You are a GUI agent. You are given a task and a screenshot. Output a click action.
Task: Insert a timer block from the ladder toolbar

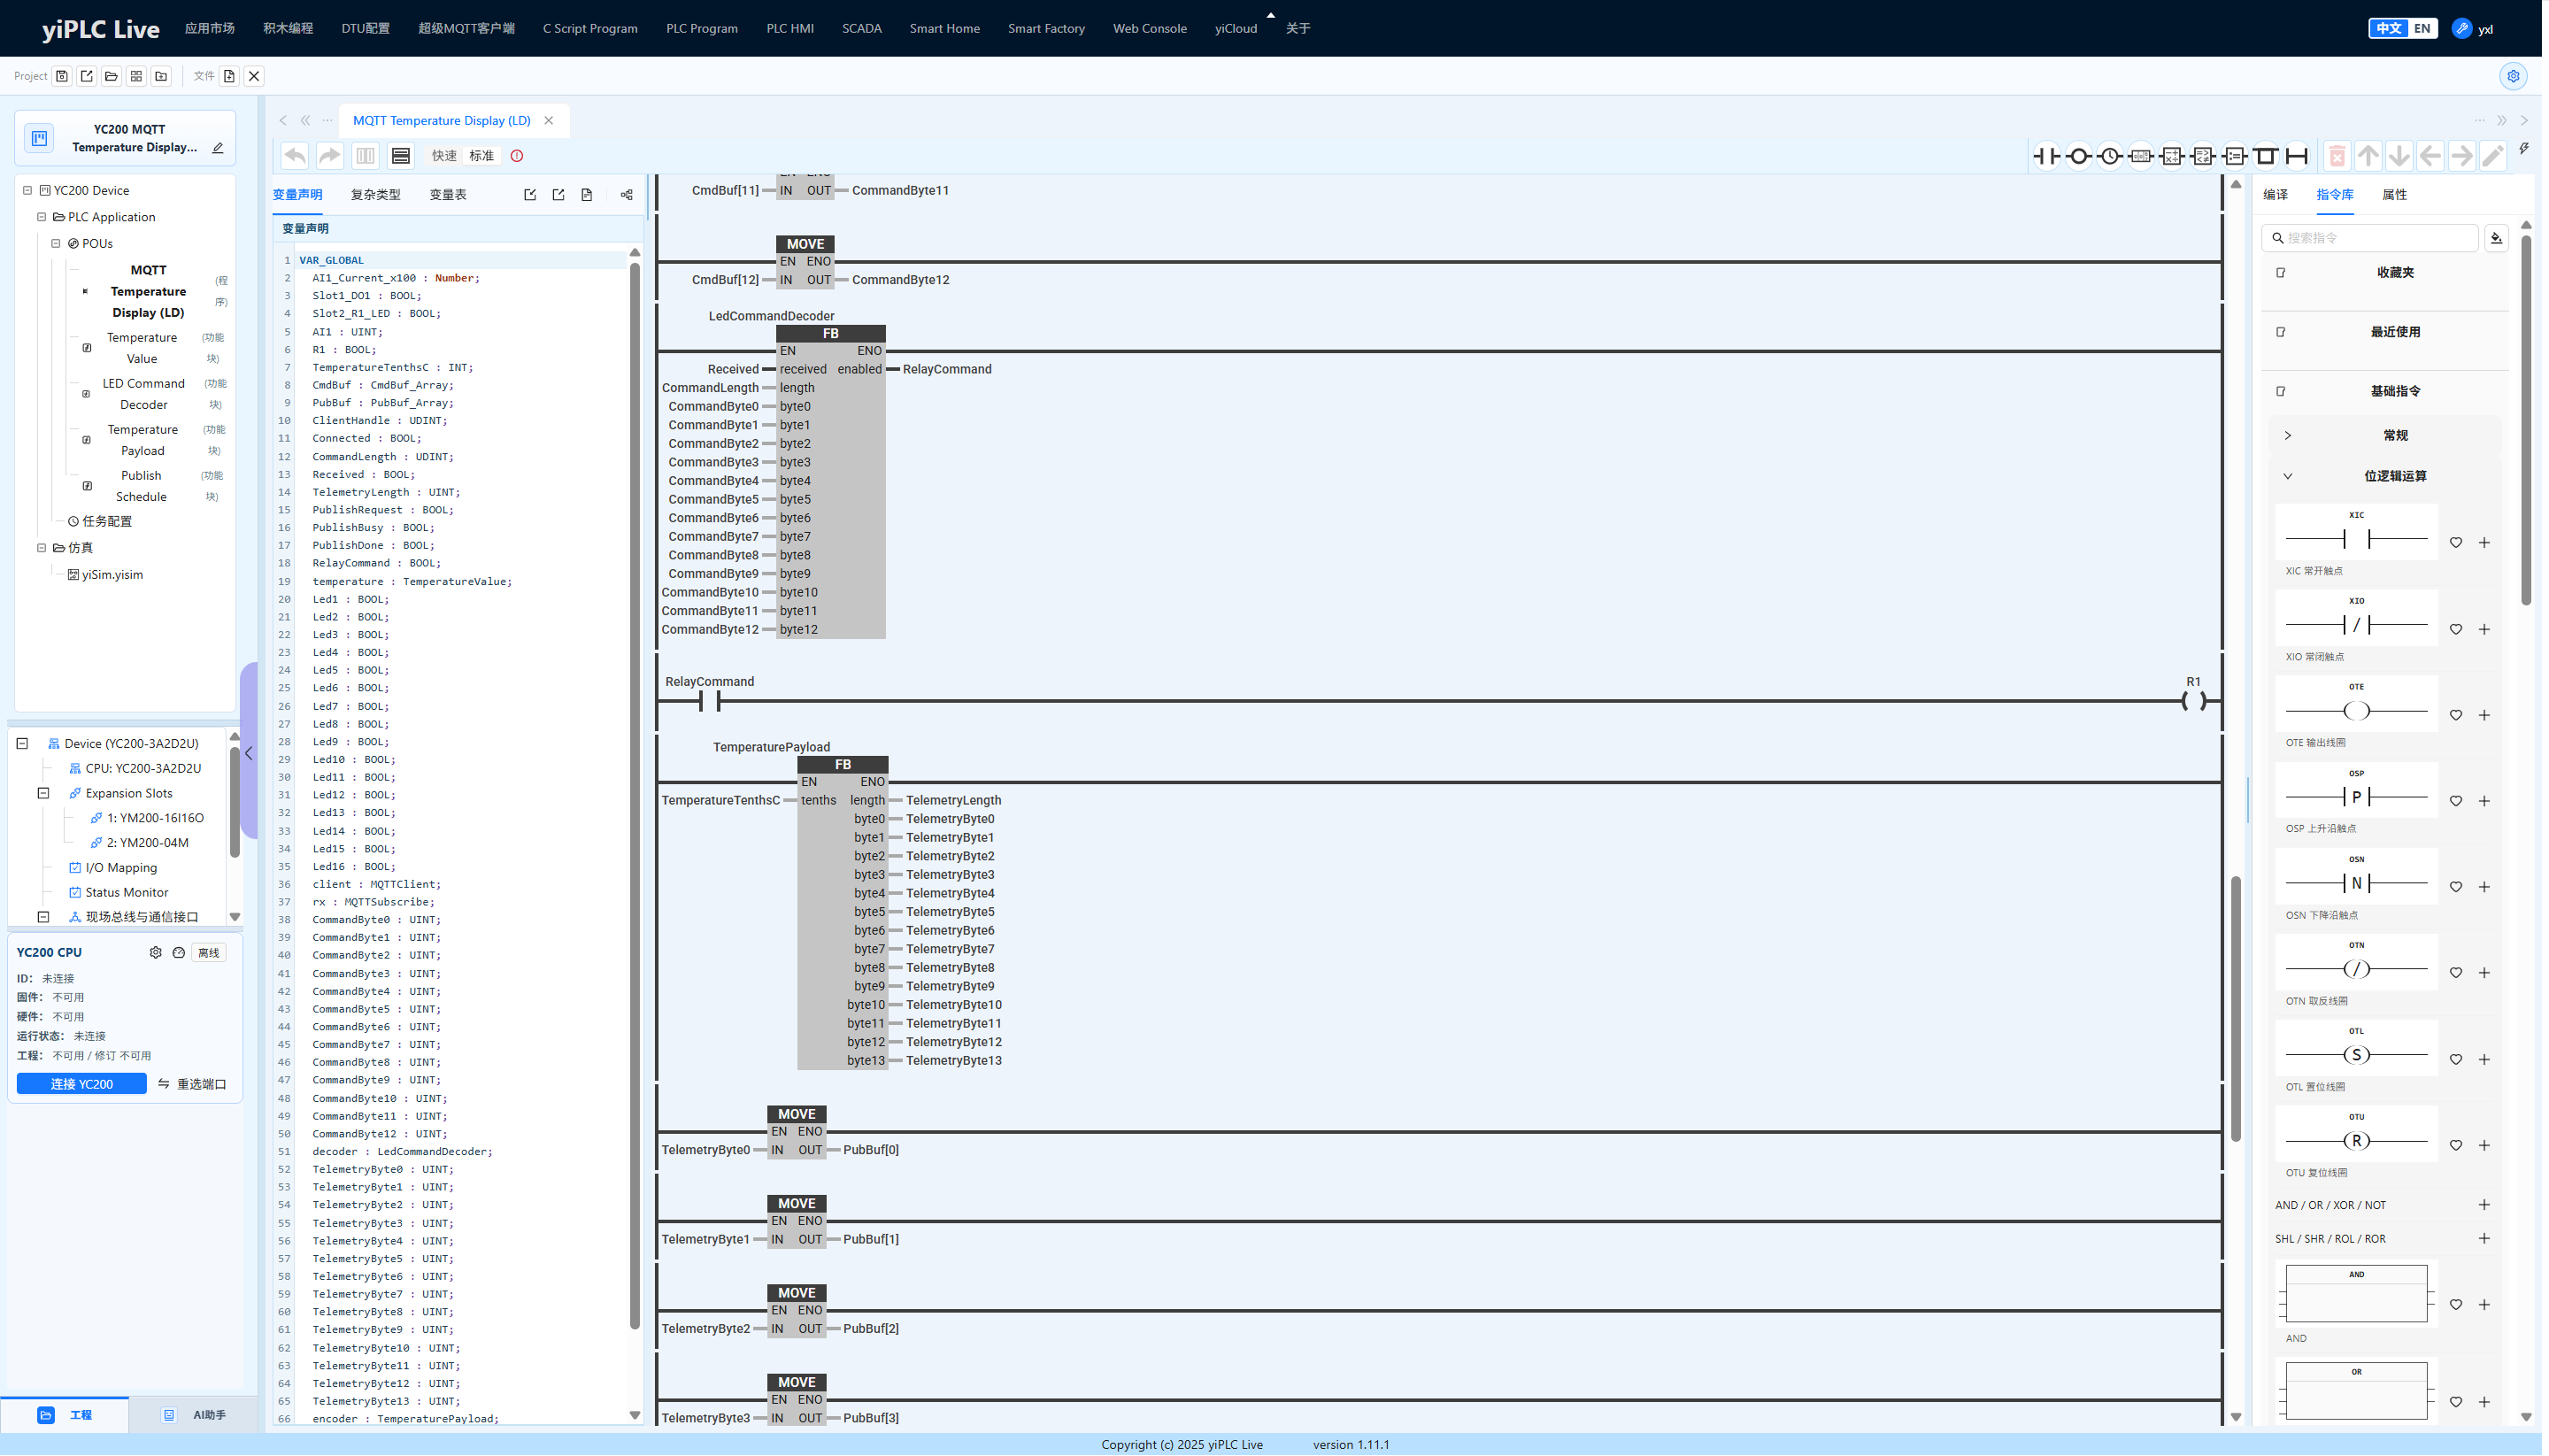pyautogui.click(x=2109, y=156)
